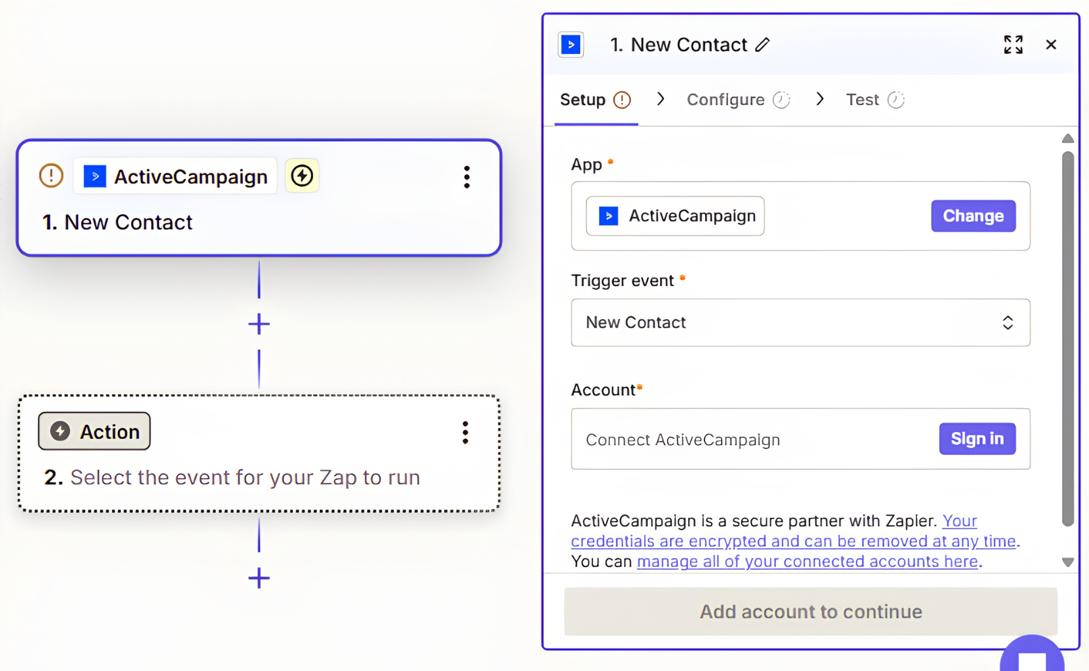Select the step 2 'Select the event for your Zap to run' text
The image size is (1089, 671).
245,477
